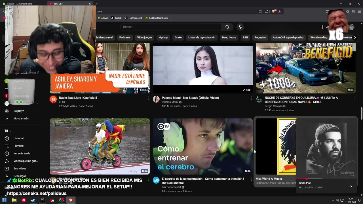The image size is (363, 204).
Task: Select the Hip hop category chip
Action: [163, 37]
